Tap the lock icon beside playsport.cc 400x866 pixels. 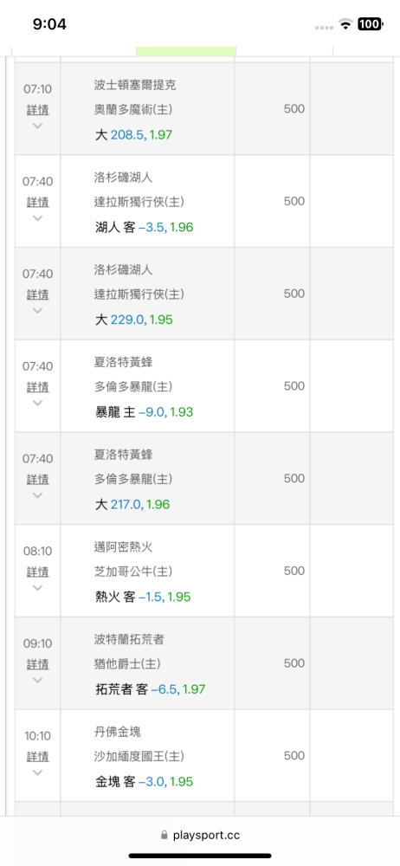(x=165, y=836)
